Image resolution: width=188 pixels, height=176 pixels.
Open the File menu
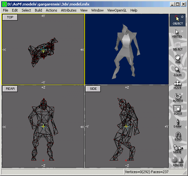[x=5, y=10]
